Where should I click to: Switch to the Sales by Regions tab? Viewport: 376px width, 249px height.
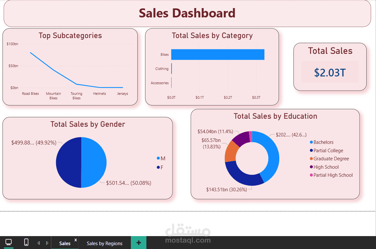(104, 243)
